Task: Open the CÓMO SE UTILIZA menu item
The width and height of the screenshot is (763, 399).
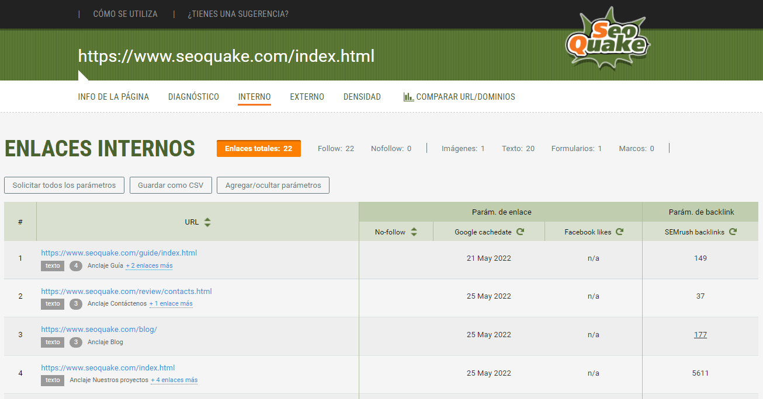Action: point(125,14)
